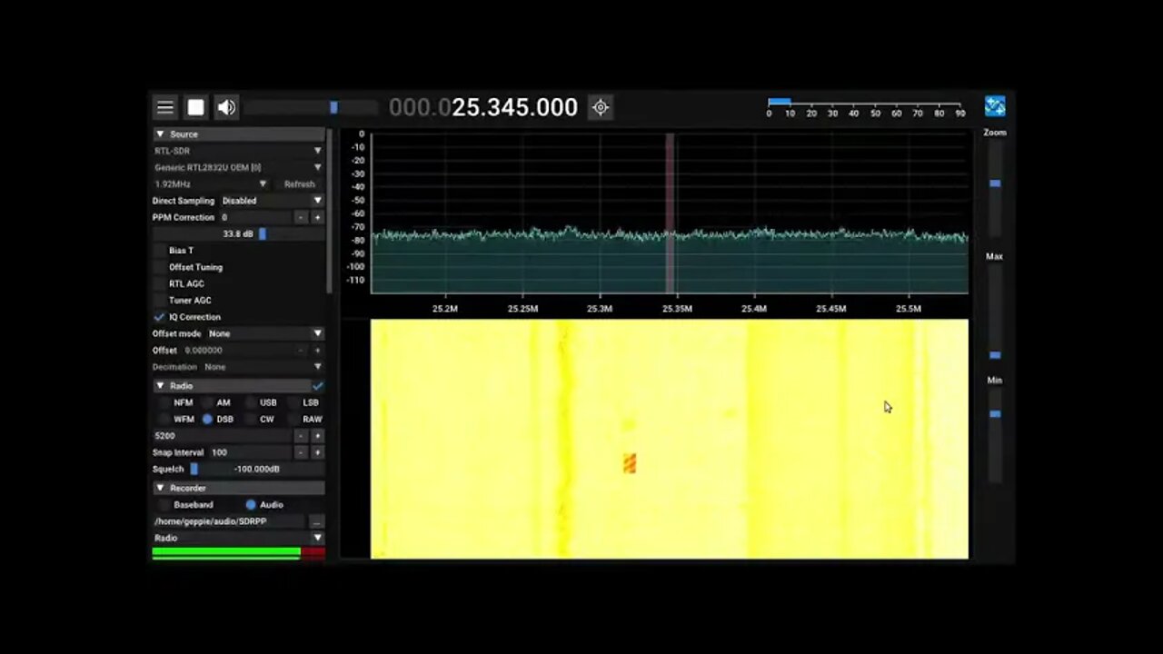The width and height of the screenshot is (1163, 654).
Task: Decrease Snap Interval with minus button
Action: coord(301,452)
